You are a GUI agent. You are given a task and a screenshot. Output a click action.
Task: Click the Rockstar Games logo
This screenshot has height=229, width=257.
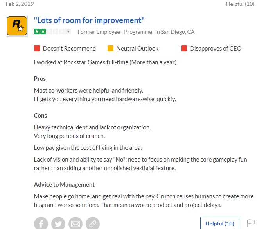pos(17,26)
